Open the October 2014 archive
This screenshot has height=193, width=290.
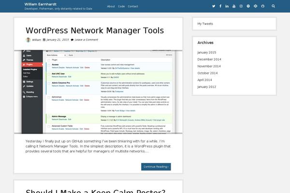[x=207, y=73]
